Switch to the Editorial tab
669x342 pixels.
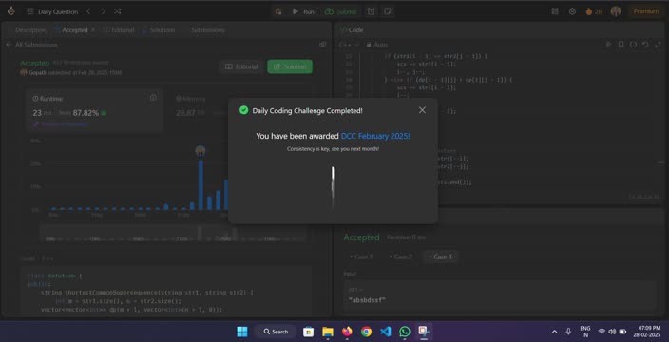(119, 29)
